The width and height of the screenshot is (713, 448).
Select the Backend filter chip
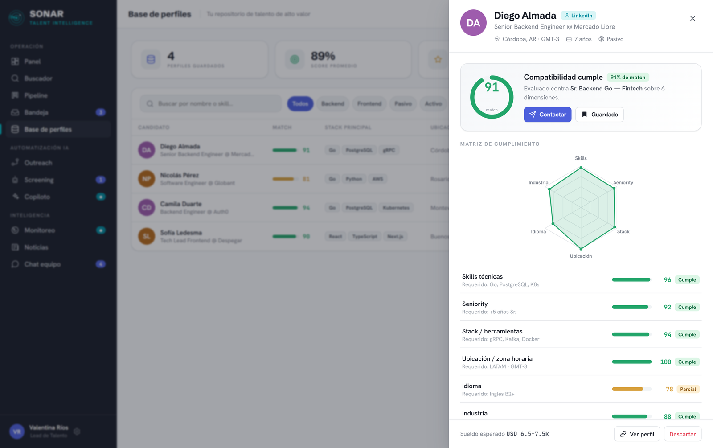(x=333, y=103)
